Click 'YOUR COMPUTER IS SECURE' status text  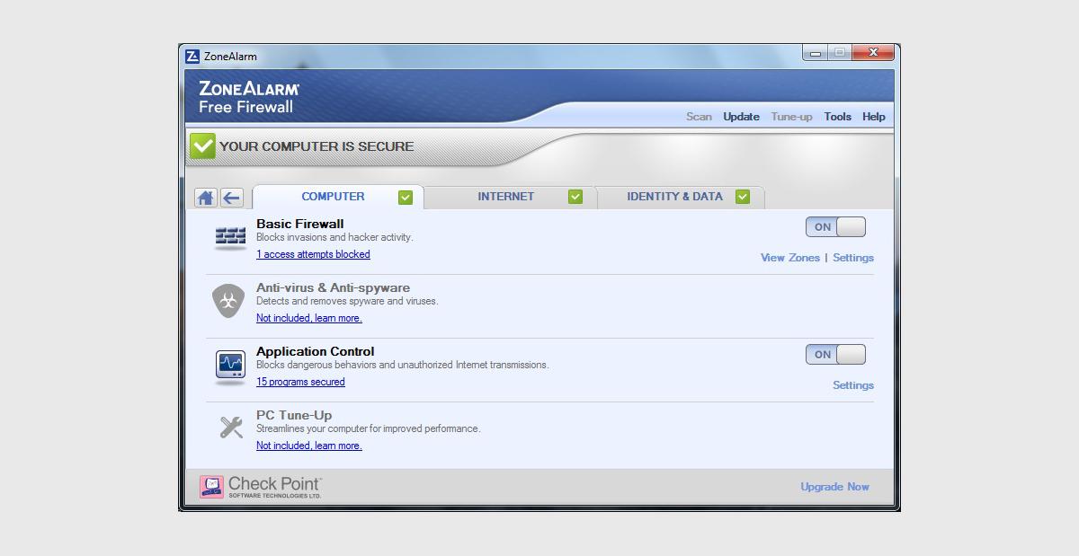tap(317, 146)
